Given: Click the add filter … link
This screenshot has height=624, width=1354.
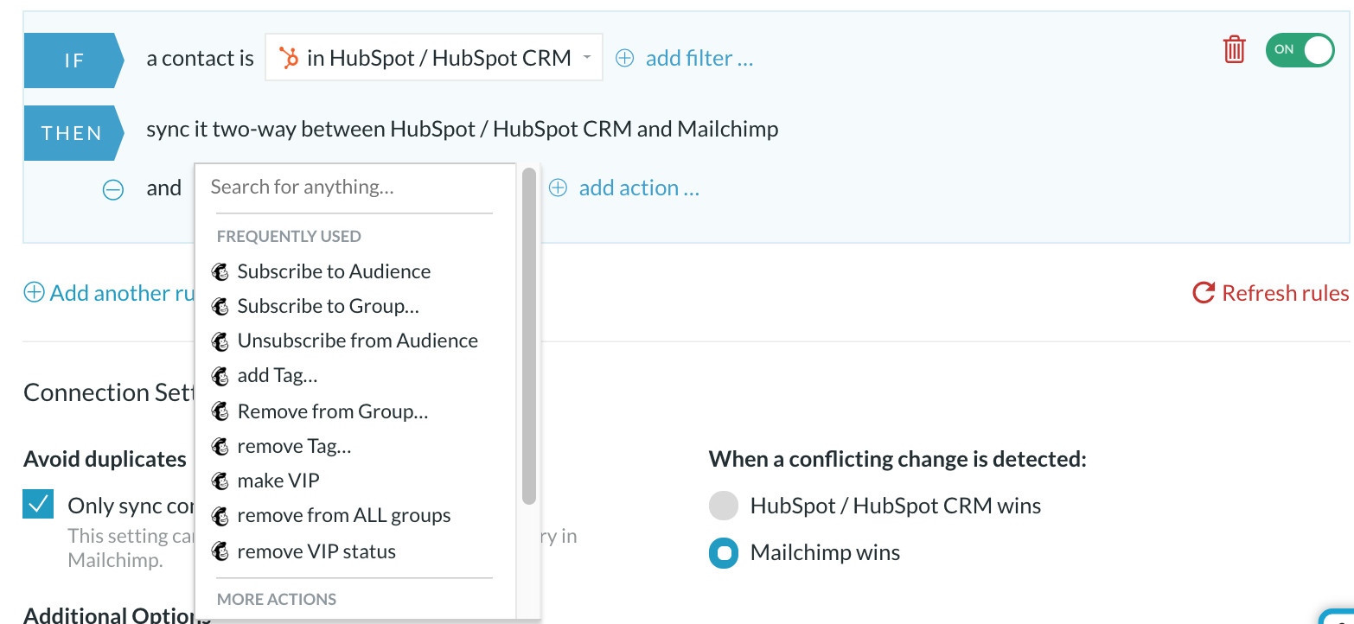Looking at the screenshot, I should click(x=699, y=58).
